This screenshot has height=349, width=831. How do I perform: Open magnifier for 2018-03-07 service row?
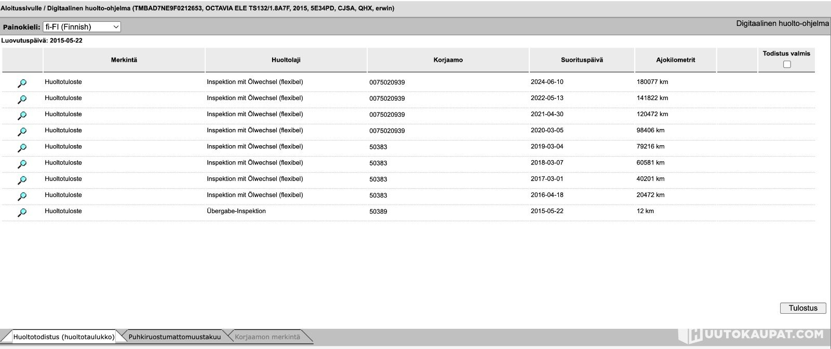click(22, 164)
